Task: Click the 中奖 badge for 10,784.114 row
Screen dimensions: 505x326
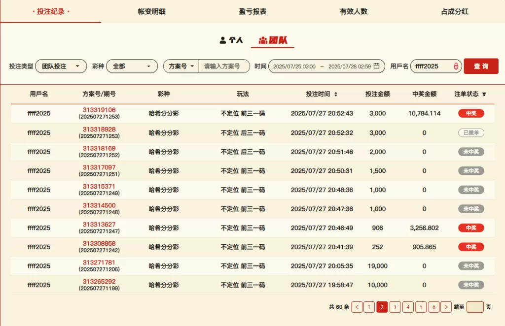Action: tap(471, 113)
